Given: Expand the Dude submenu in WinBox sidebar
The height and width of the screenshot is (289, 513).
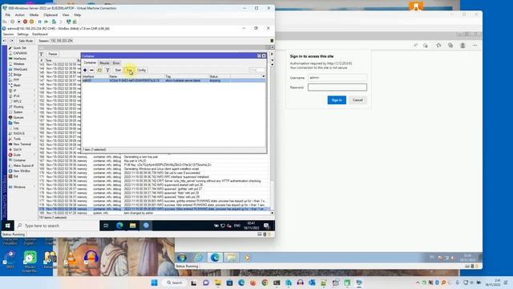Looking at the screenshot, I should [17, 155].
